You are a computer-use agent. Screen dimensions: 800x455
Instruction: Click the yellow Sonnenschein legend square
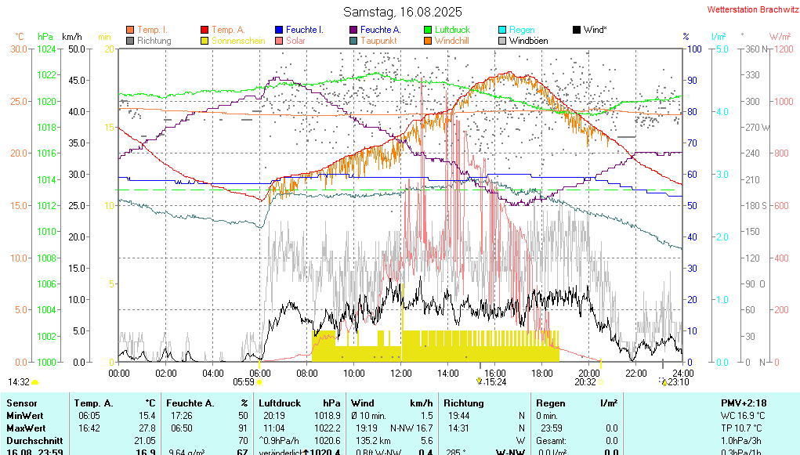click(205, 41)
